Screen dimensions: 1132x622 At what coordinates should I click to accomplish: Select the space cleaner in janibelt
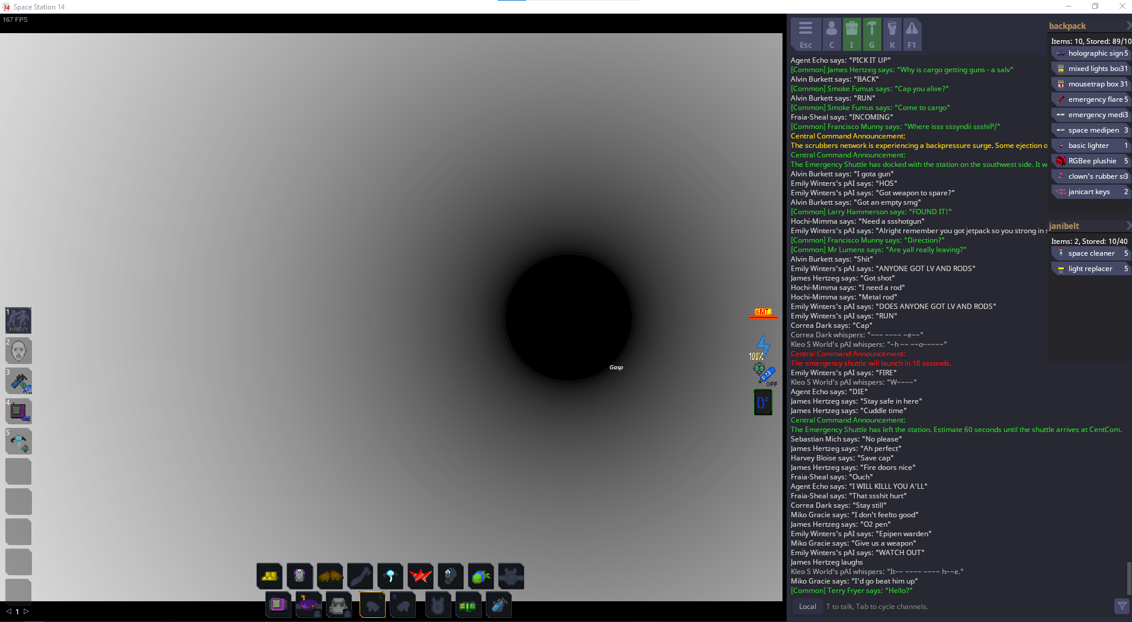pyautogui.click(x=1092, y=253)
